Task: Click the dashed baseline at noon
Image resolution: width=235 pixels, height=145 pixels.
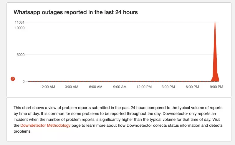Action: (144, 81)
